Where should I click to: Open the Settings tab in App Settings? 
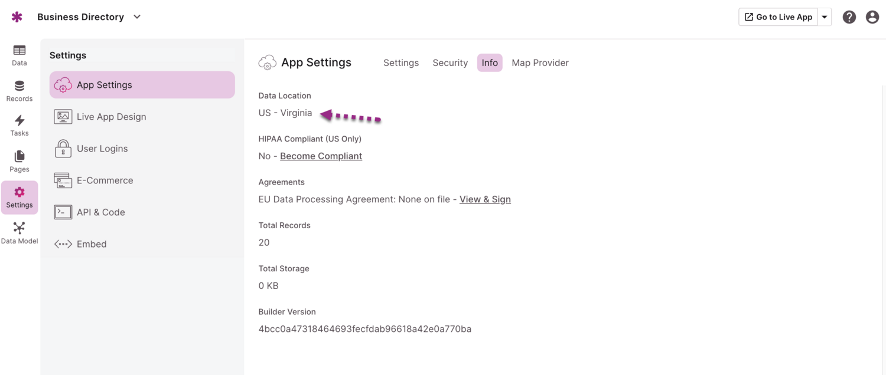pyautogui.click(x=401, y=63)
